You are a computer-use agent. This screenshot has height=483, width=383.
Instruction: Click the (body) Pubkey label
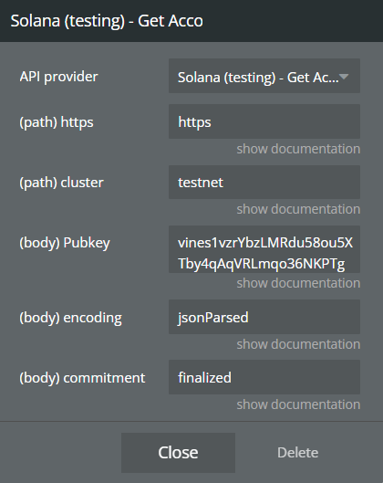tap(65, 243)
